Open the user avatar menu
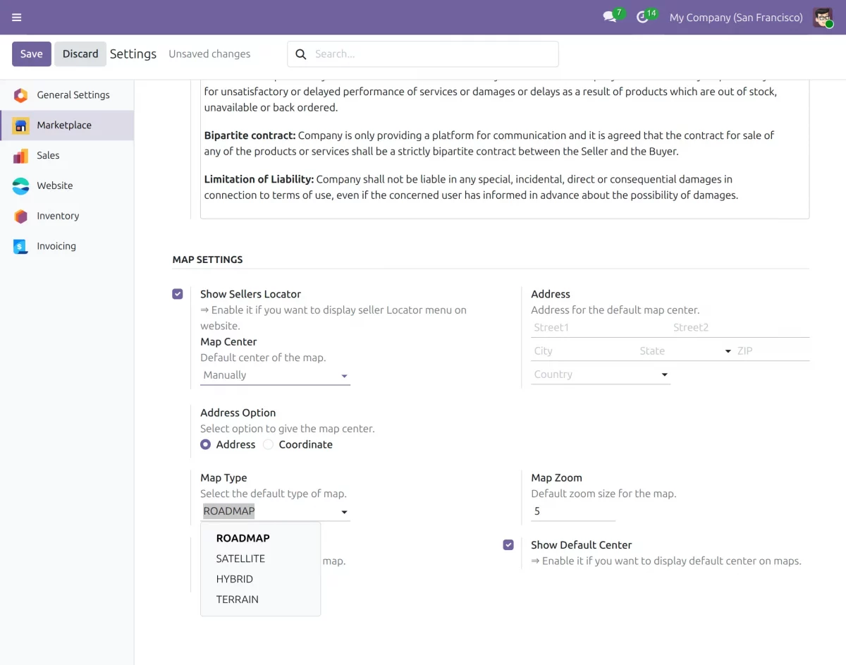 pyautogui.click(x=823, y=18)
